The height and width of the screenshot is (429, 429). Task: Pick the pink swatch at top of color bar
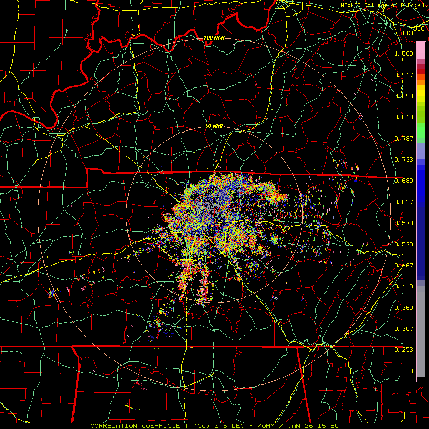(x=421, y=51)
